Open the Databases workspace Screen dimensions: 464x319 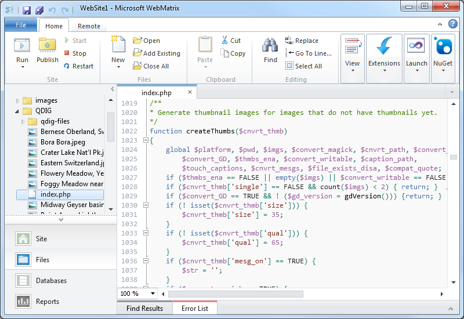pos(52,281)
